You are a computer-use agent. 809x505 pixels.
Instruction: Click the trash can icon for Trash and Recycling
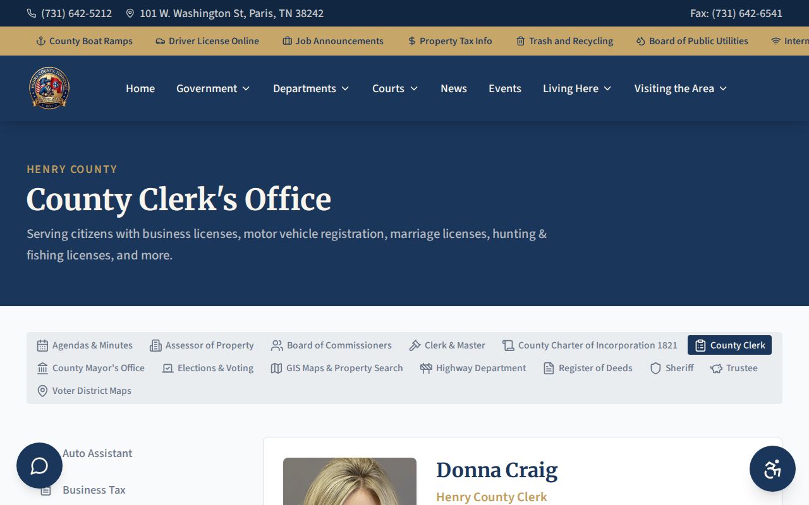(x=521, y=41)
